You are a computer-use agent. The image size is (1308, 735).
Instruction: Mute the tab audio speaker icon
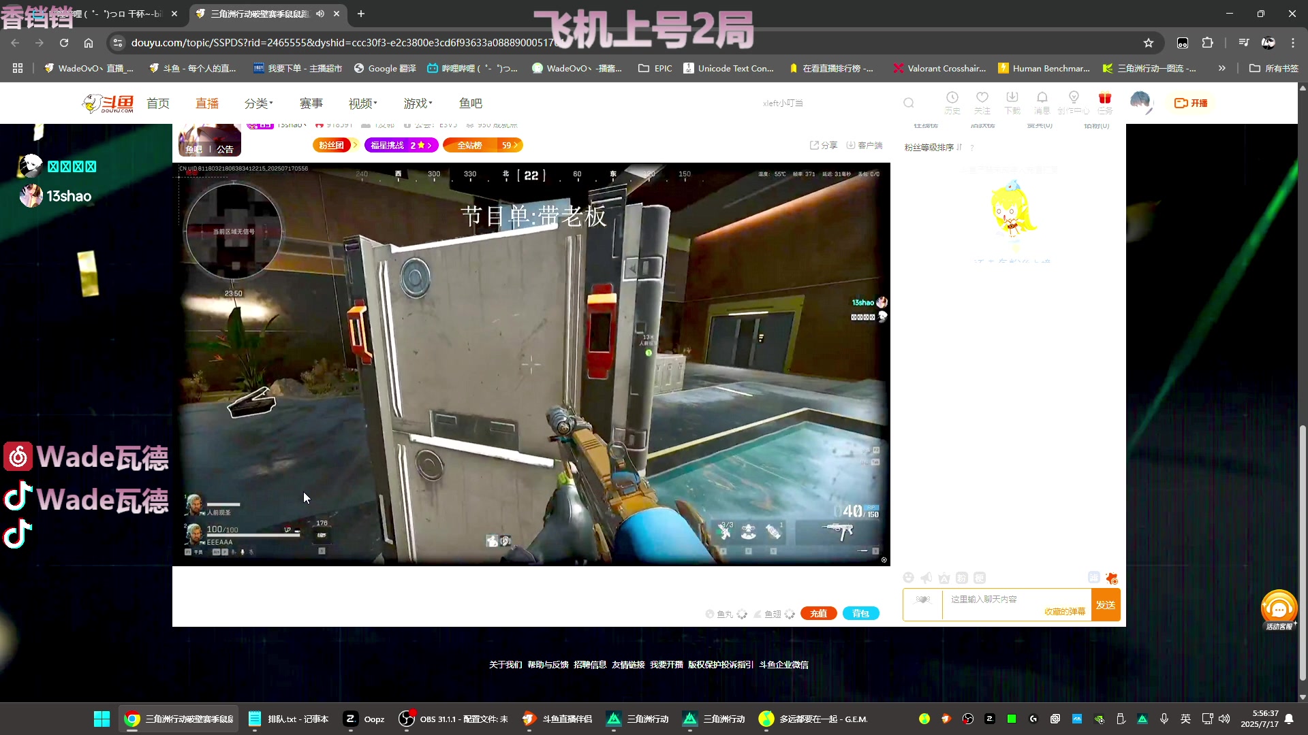pos(320,14)
